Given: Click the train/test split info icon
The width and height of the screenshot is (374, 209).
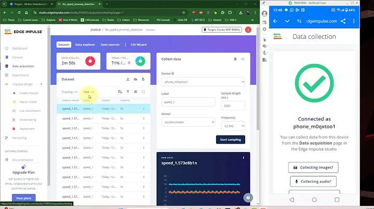Looking at the screenshot, I should coord(129,63).
